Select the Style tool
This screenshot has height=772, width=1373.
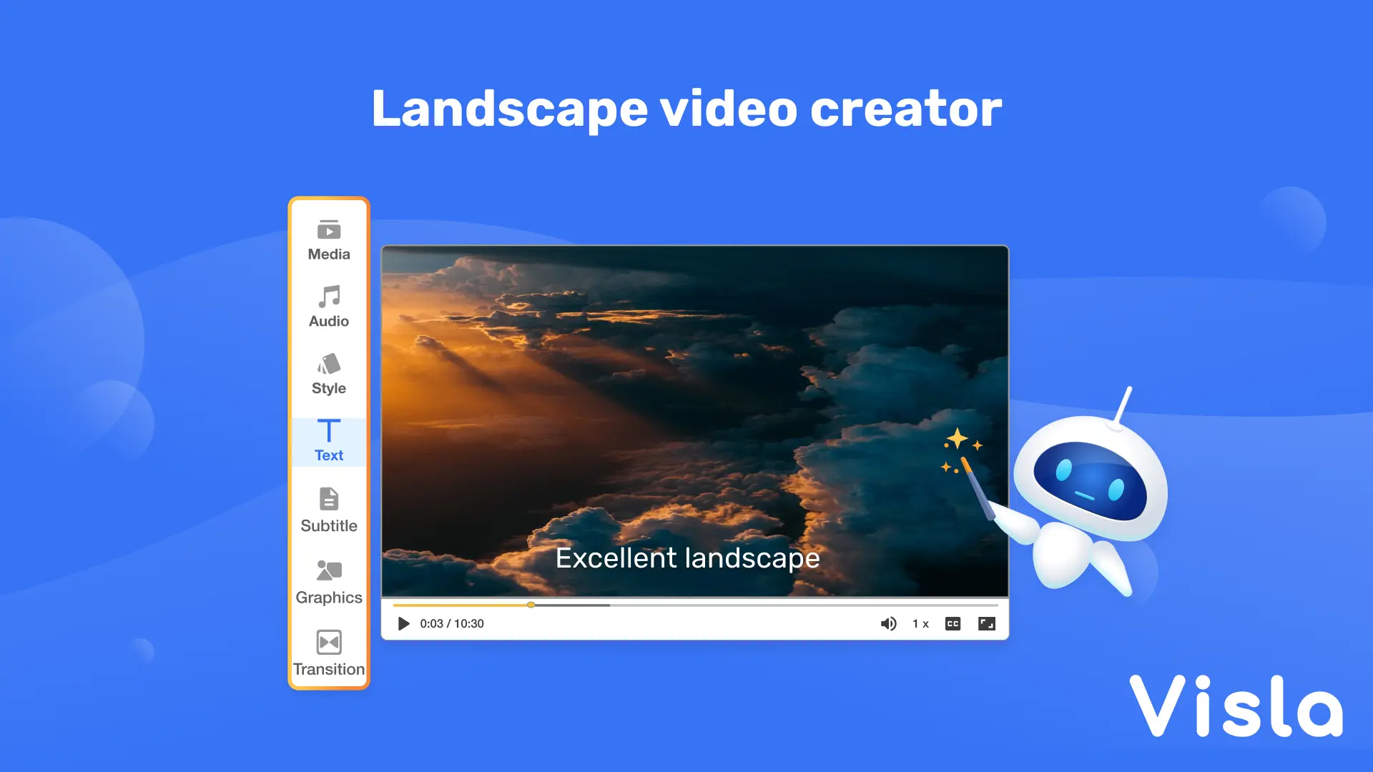pyautogui.click(x=328, y=374)
